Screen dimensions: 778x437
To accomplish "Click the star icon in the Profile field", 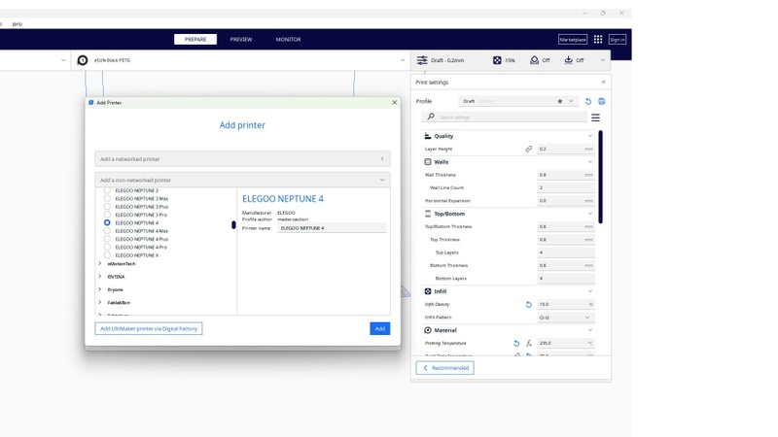I will coord(560,101).
